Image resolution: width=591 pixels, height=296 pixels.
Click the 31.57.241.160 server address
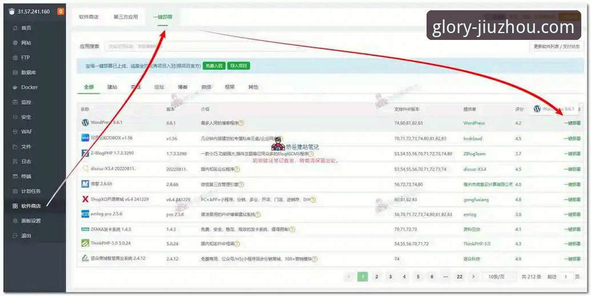point(33,11)
